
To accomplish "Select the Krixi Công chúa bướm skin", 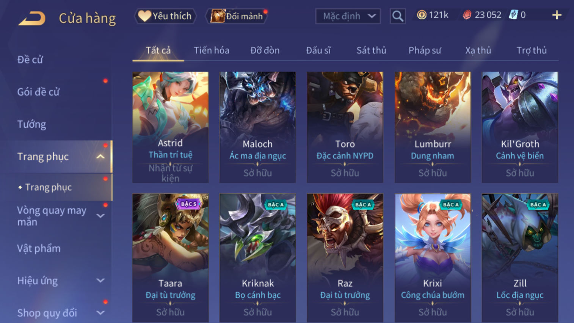I will point(433,258).
